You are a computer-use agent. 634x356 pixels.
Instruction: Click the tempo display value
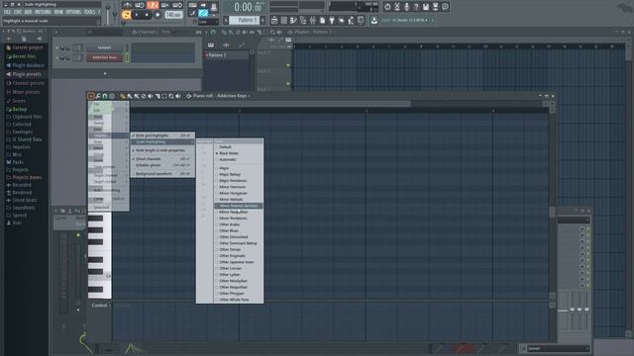173,15
